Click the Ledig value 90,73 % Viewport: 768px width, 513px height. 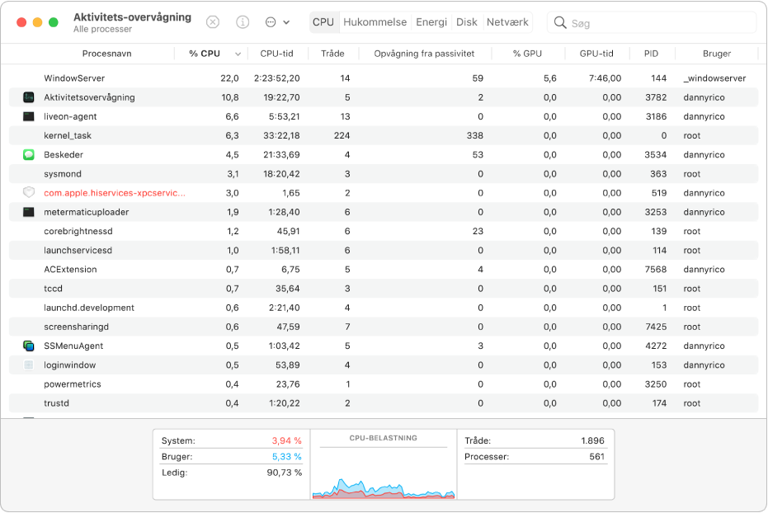[x=284, y=473]
